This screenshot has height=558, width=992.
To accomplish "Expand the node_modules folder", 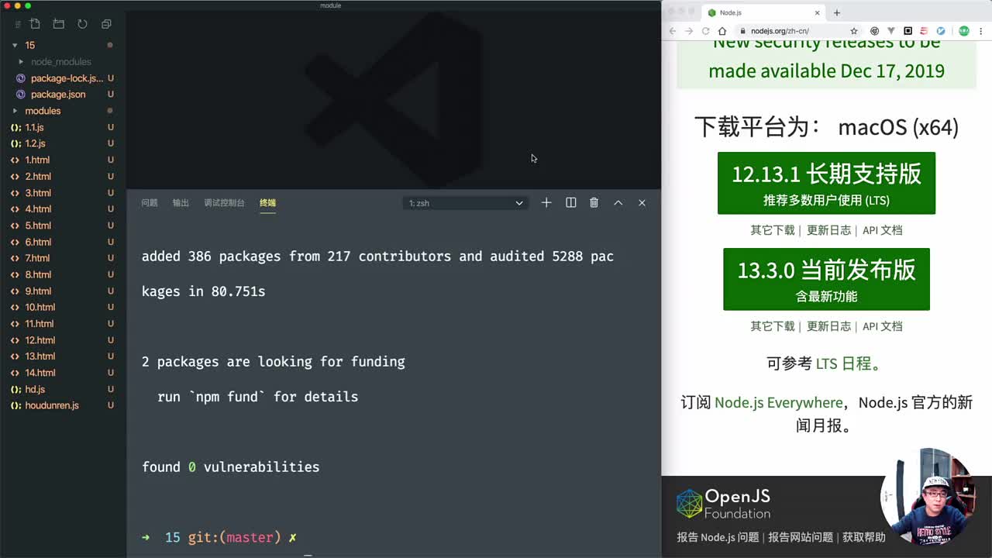I will (64, 61).
